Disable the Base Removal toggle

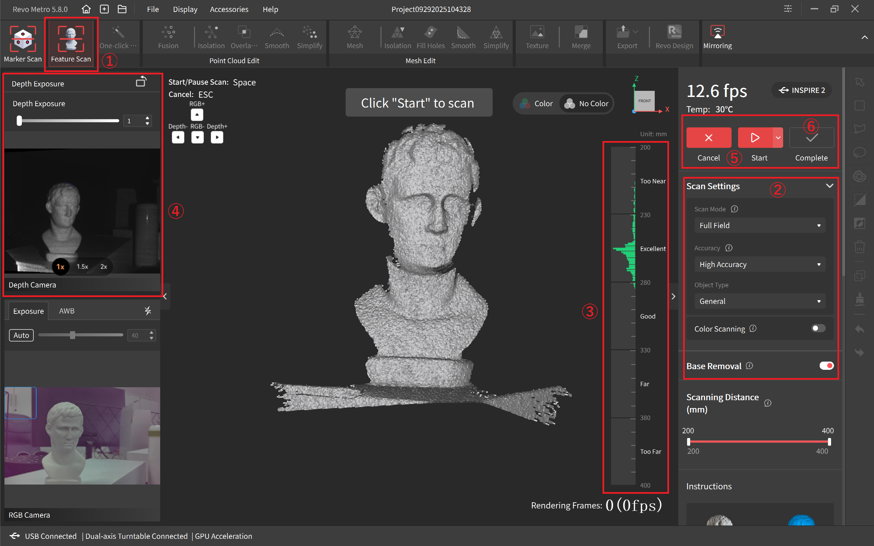coord(826,365)
